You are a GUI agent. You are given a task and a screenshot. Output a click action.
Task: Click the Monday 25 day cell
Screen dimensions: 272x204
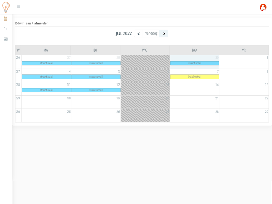46,115
